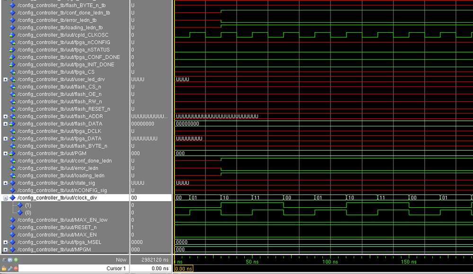473x274 pixels.
Task: Click the blue diamond icon of RESET_n signal
Action: coord(13,227)
